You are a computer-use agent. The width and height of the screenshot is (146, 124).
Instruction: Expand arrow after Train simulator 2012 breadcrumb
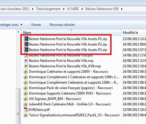[x=33, y=9]
